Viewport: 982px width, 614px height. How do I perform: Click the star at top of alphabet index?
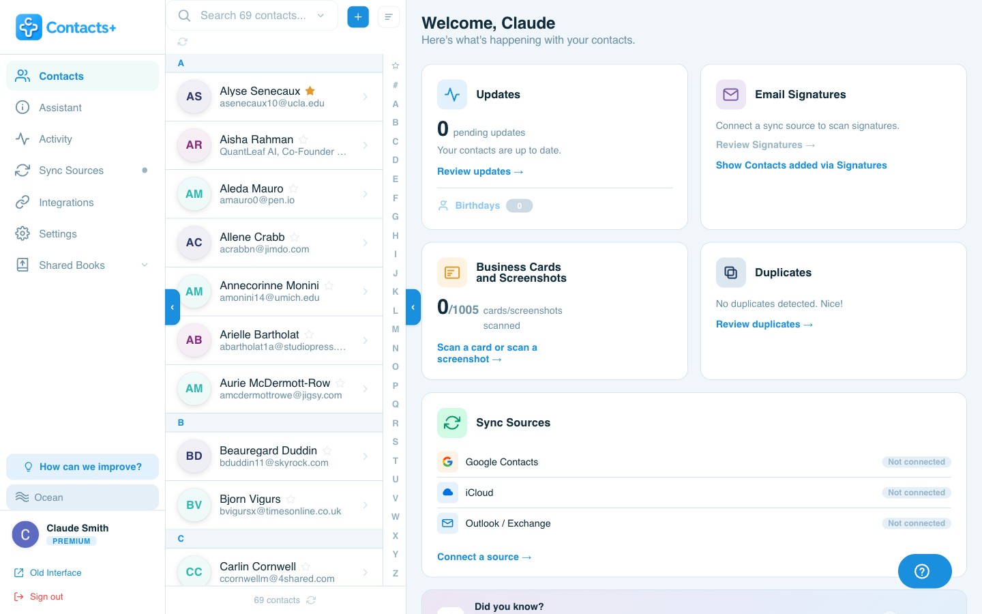pos(396,66)
